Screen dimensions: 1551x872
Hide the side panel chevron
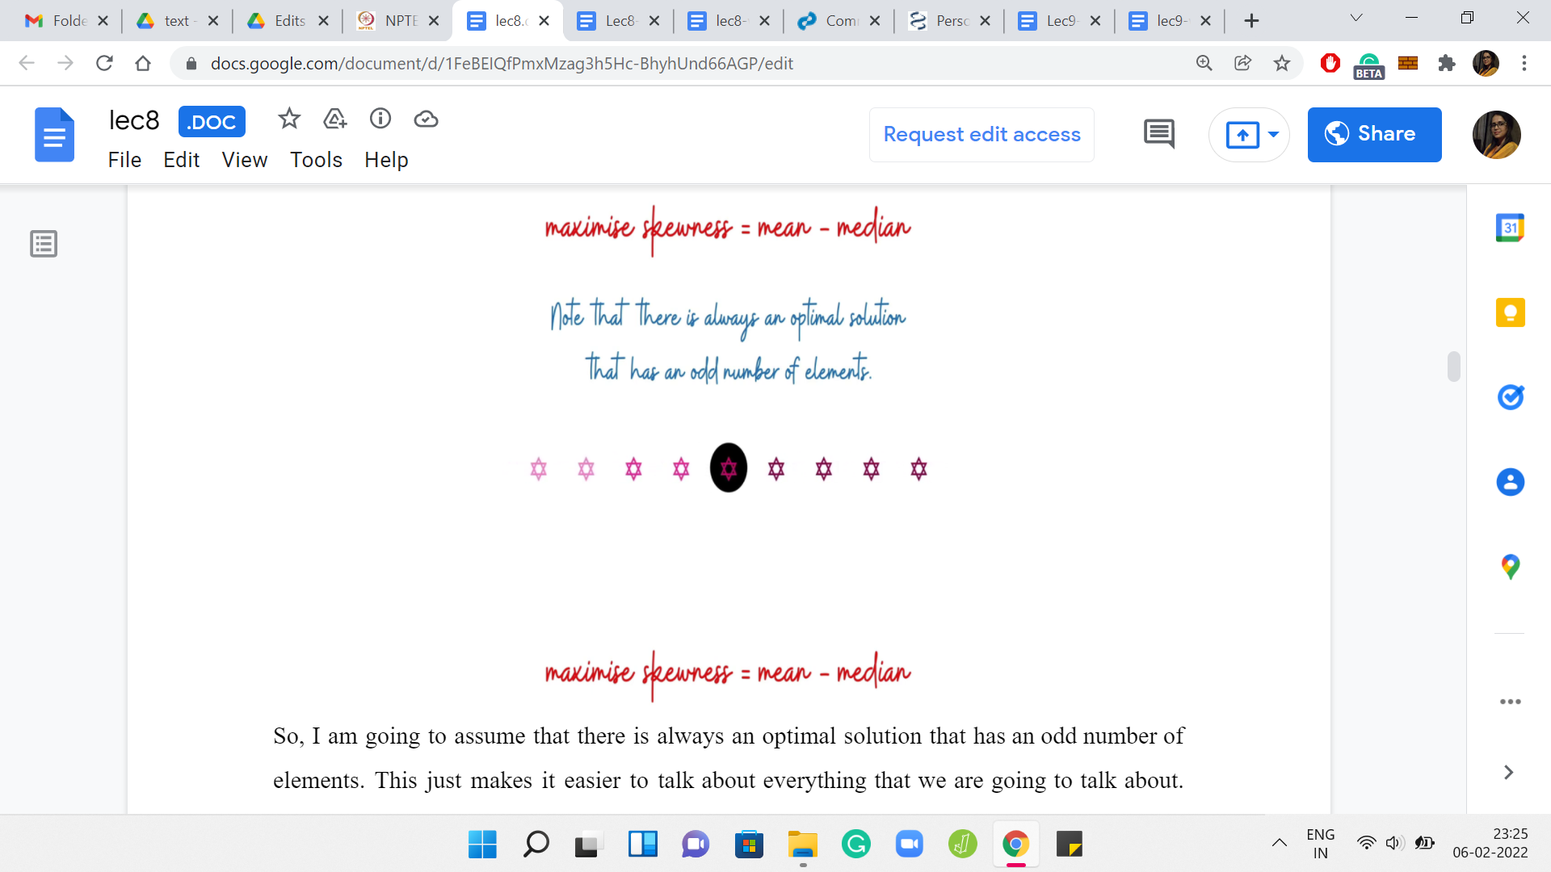point(1508,773)
